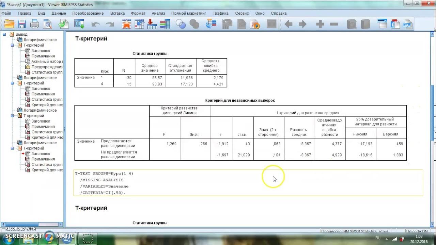
Task: Open the Файл menu
Action: pyautogui.click(x=6, y=13)
